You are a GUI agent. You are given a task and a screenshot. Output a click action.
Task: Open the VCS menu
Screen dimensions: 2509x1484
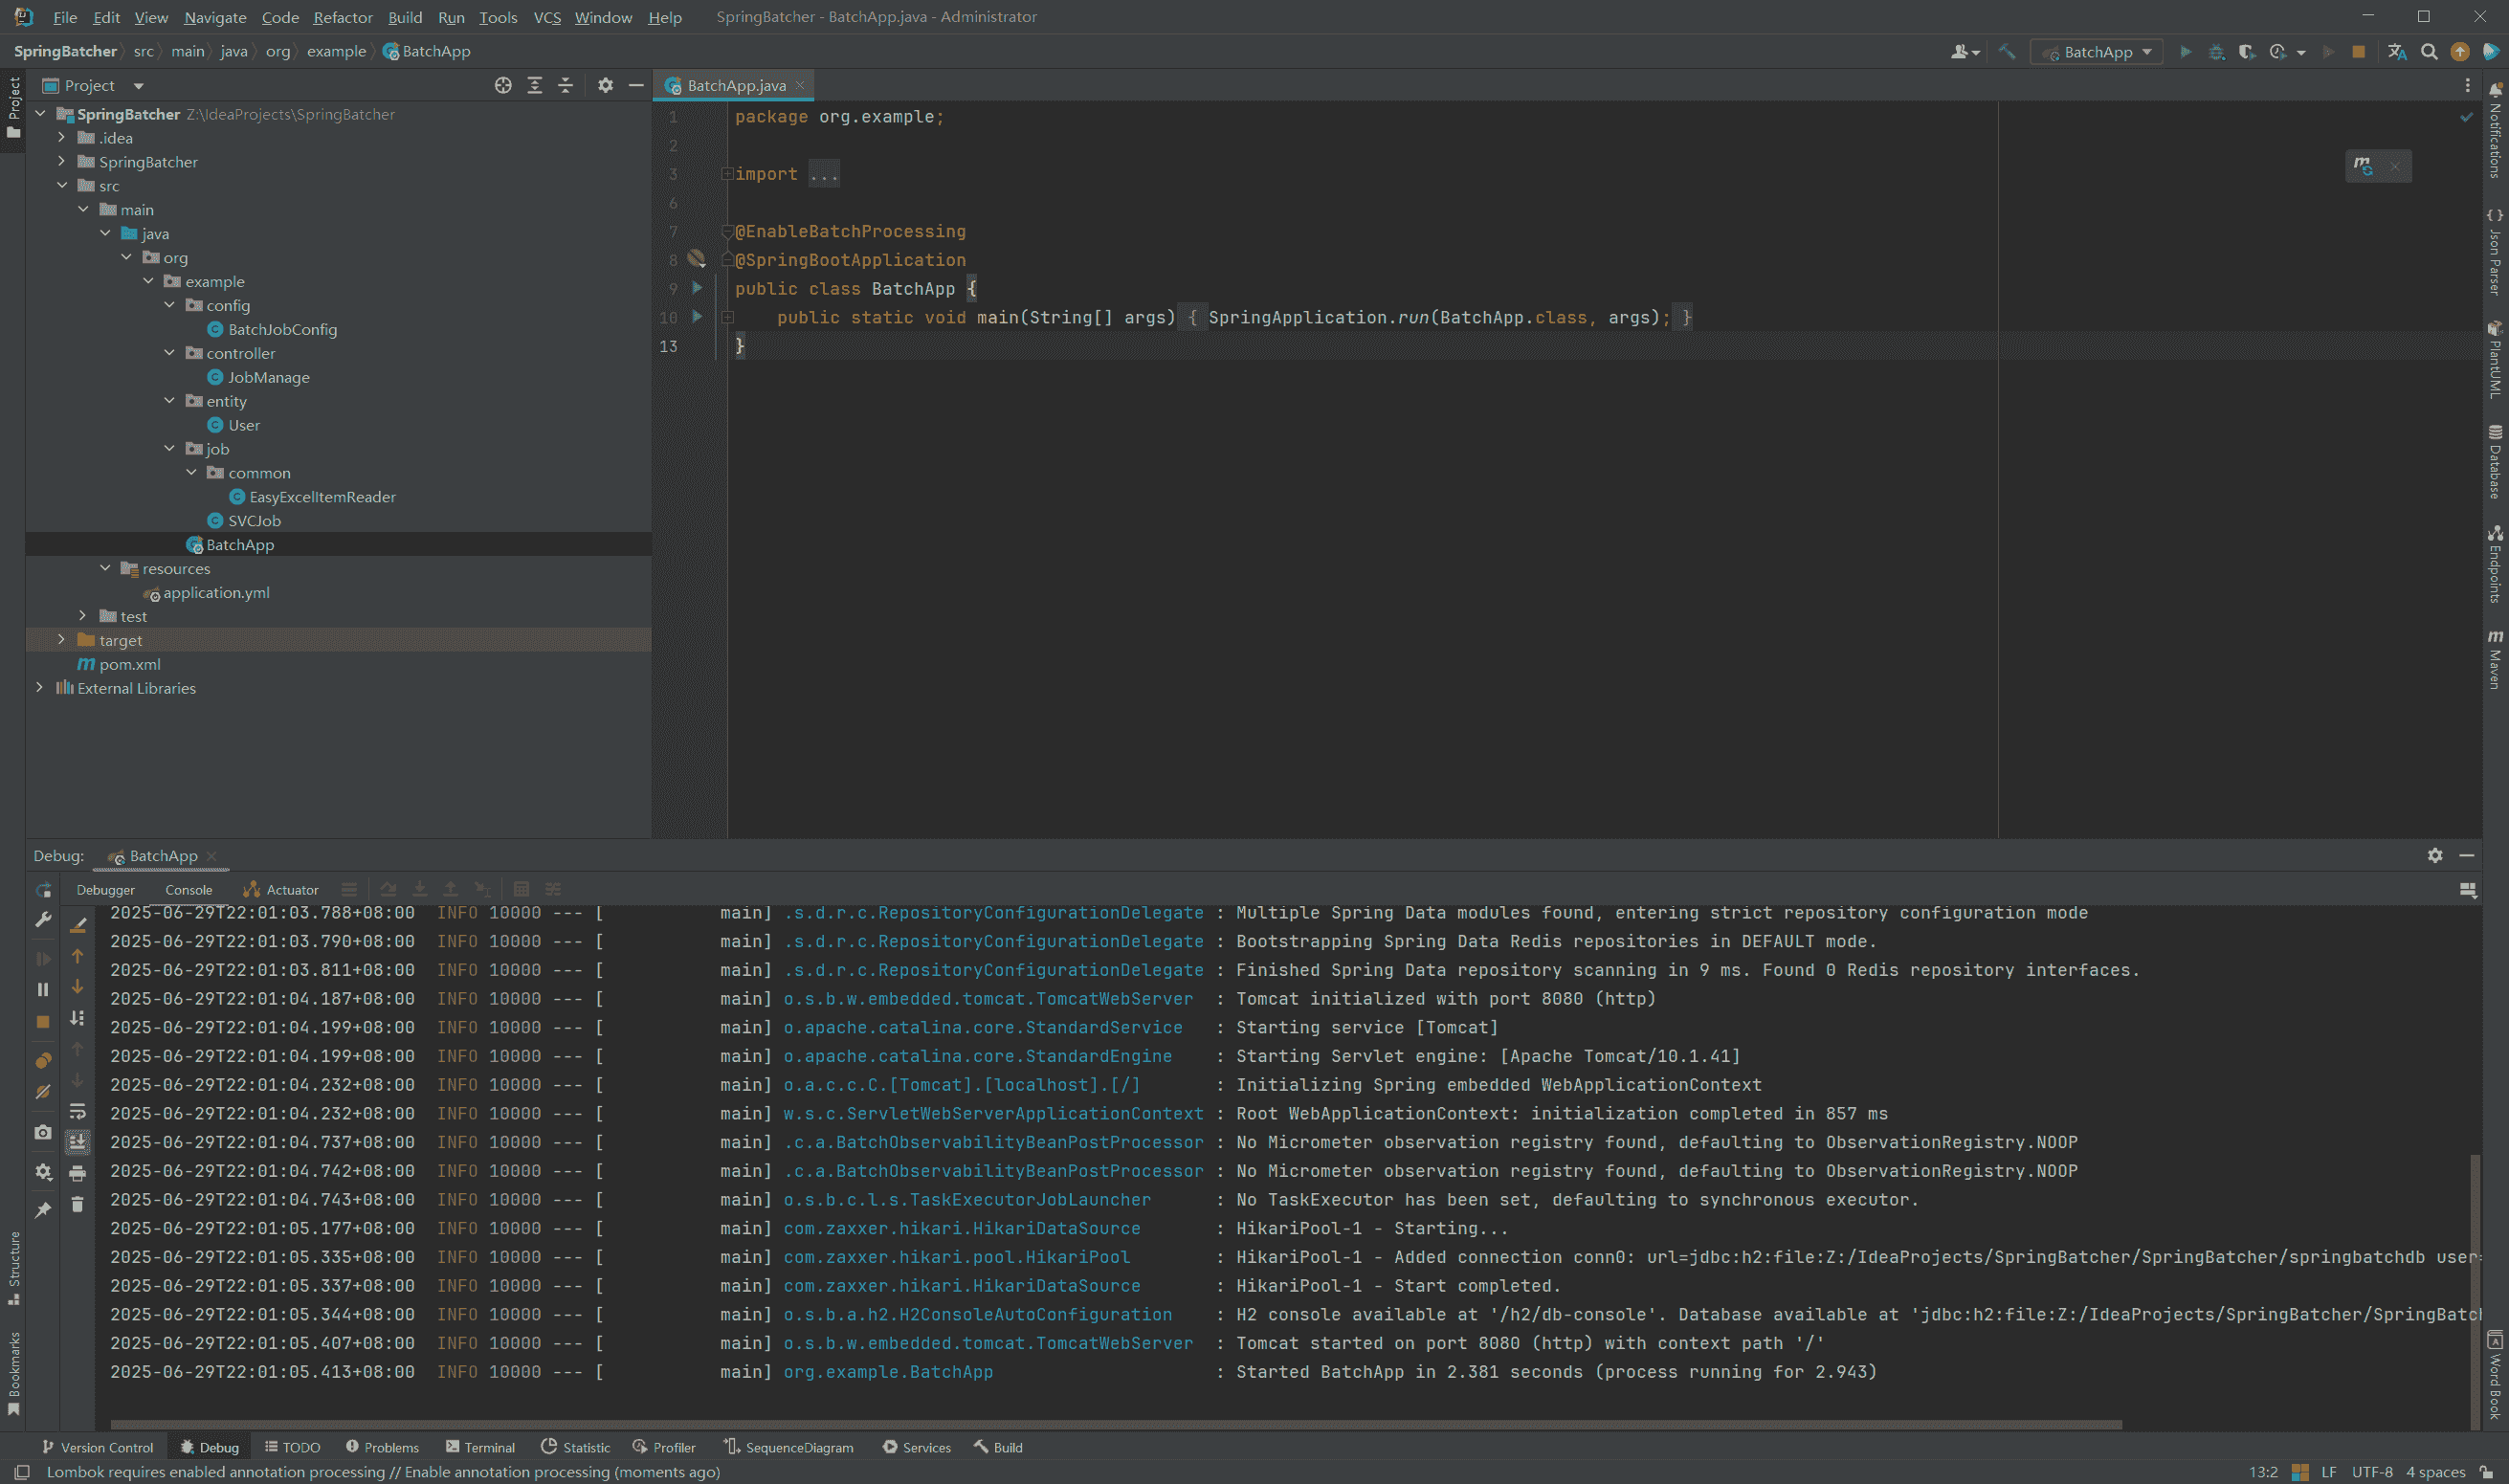547,17
